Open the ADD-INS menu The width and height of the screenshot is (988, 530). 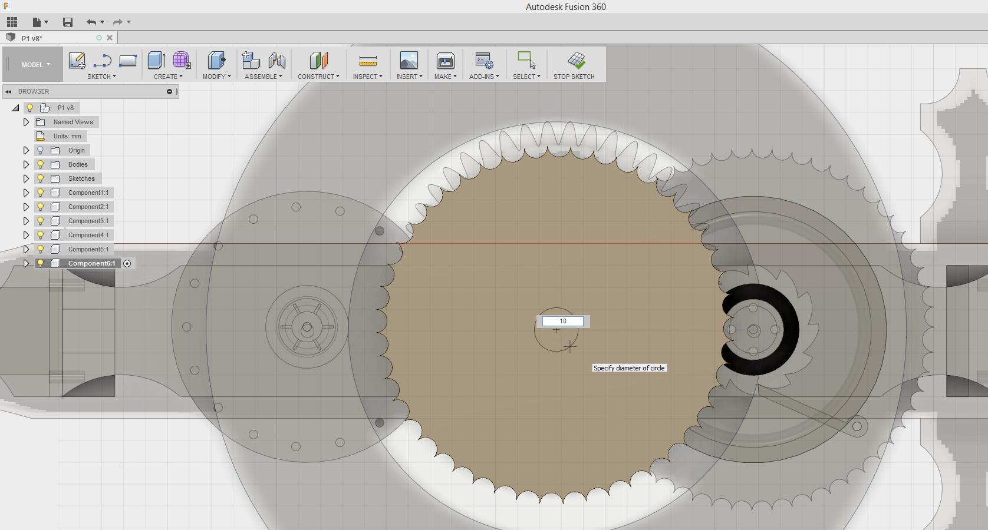pyautogui.click(x=484, y=77)
